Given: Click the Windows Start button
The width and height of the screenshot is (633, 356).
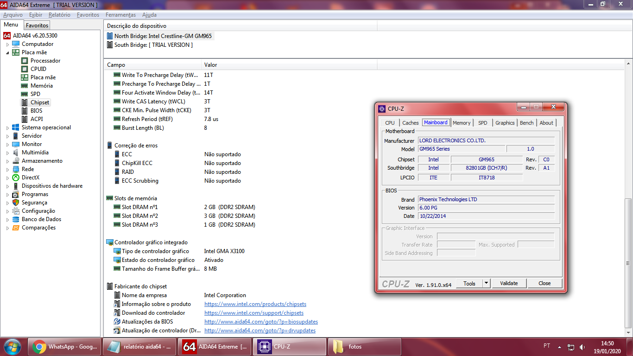Looking at the screenshot, I should 13,347.
